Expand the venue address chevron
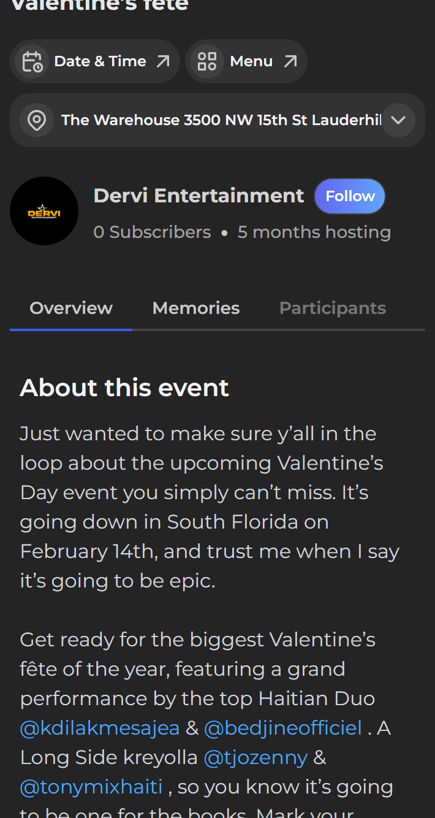 (x=398, y=120)
